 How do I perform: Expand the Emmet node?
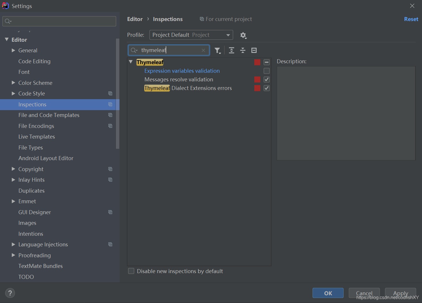tap(13, 201)
